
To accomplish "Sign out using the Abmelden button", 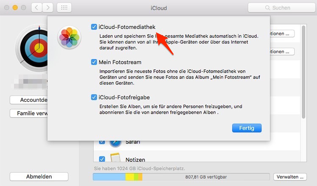I will point(39,177).
